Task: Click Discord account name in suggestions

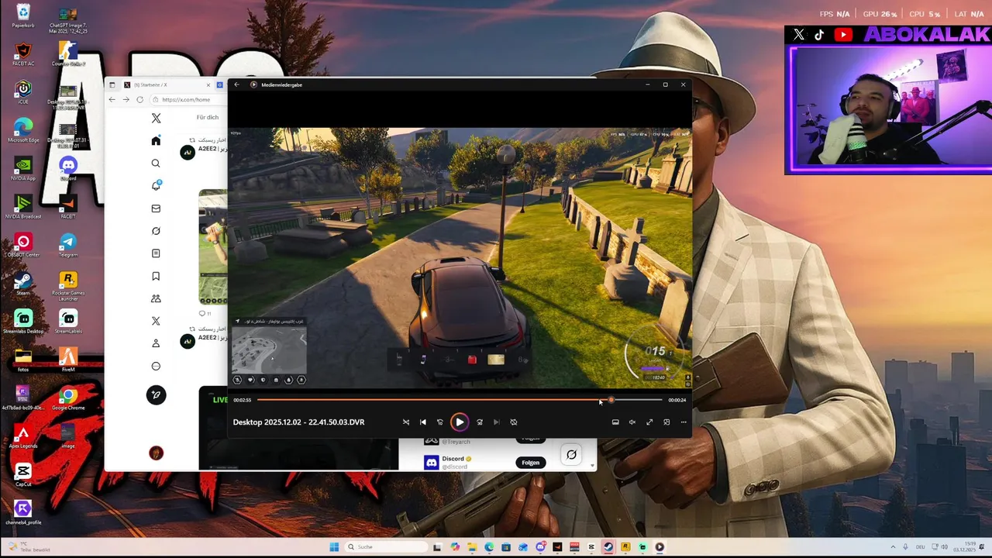Action: click(453, 459)
